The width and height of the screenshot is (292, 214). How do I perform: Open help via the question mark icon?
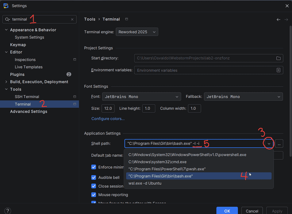tap(7, 210)
